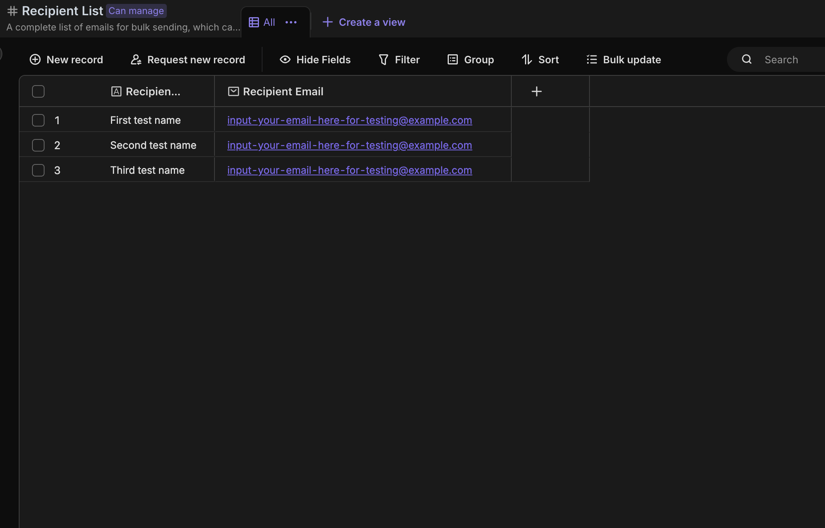Toggle checkbox for row 1 First test name
This screenshot has height=528, width=825.
[38, 120]
